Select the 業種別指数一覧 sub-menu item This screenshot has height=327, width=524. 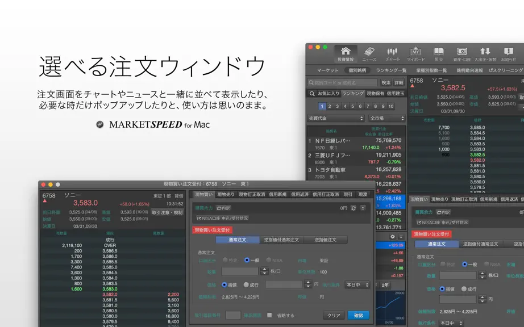pos(431,70)
